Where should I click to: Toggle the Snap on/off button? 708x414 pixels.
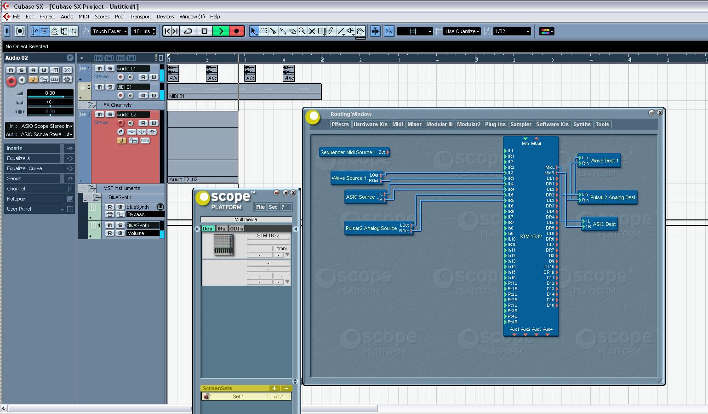389,31
